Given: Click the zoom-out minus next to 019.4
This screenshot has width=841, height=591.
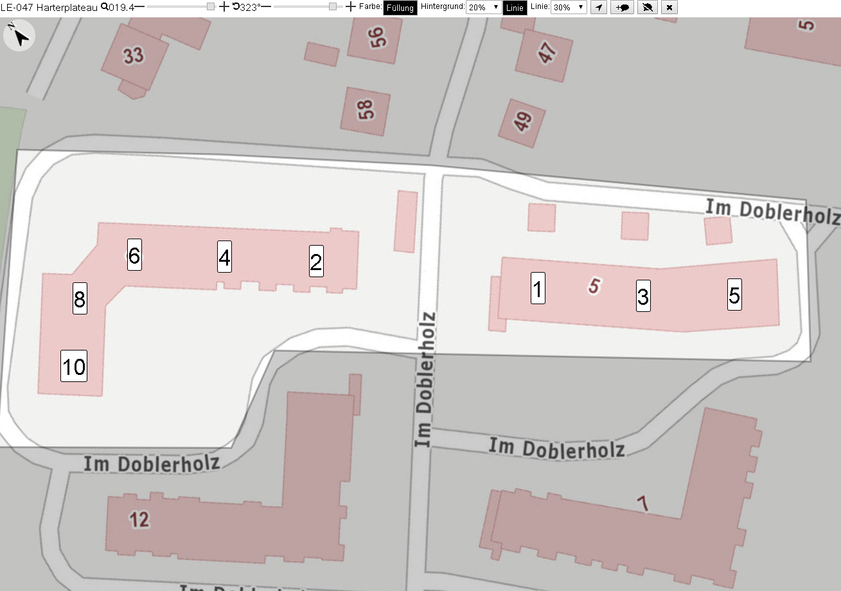Looking at the screenshot, I should tap(140, 6).
